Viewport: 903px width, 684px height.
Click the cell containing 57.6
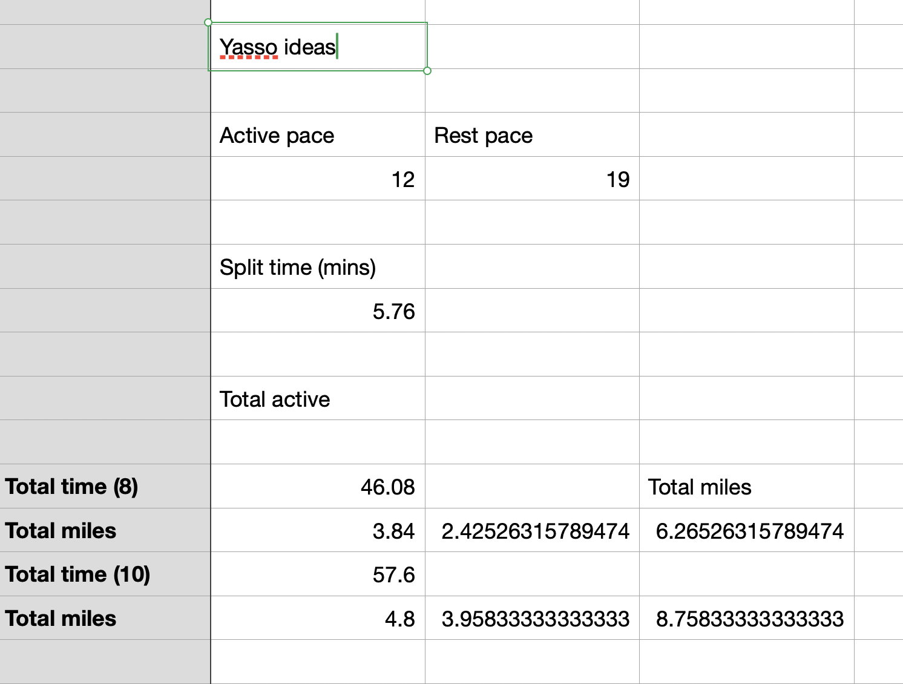tap(318, 574)
